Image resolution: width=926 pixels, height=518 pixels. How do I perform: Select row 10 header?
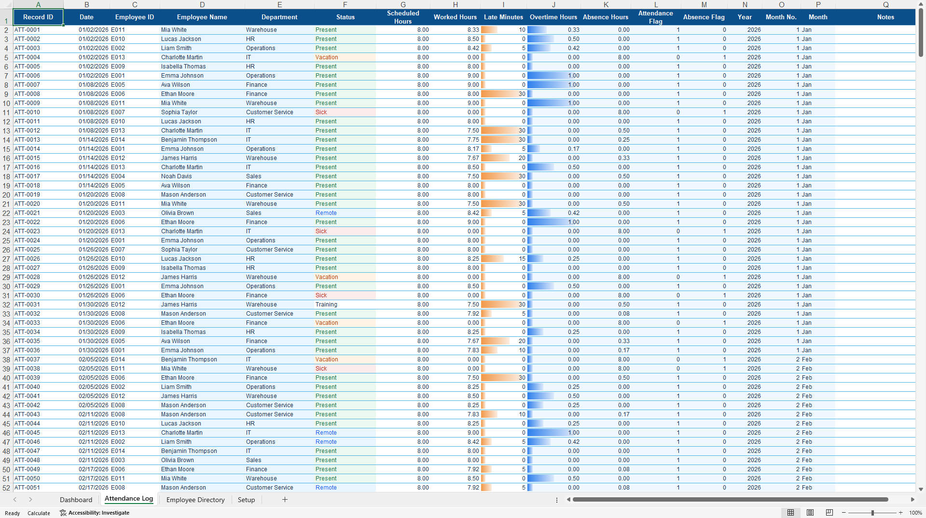tap(6, 103)
